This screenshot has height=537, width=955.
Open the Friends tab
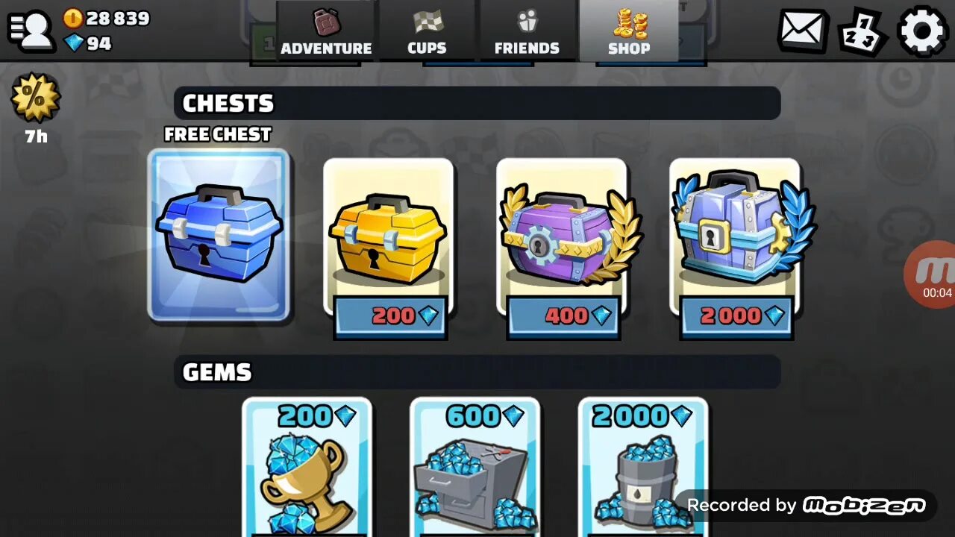[527, 31]
